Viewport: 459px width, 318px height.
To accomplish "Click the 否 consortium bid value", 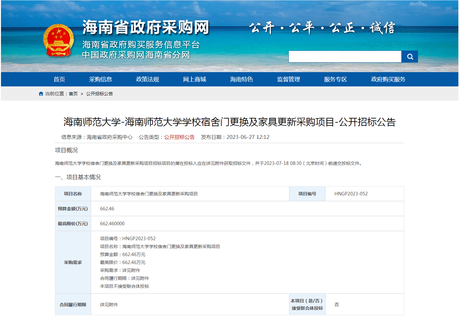I will click(337, 305).
